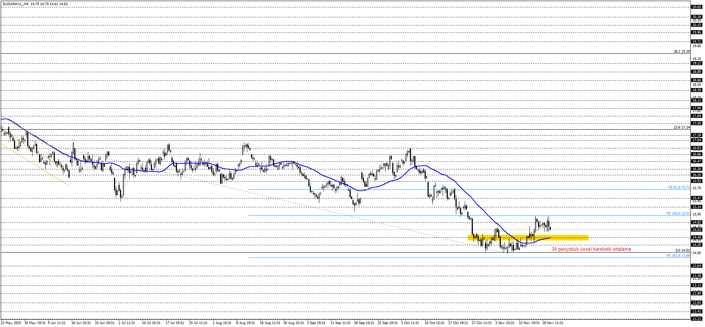Click the 18.11 price level axis marker
This screenshot has height=327, width=705.
click(697, 101)
